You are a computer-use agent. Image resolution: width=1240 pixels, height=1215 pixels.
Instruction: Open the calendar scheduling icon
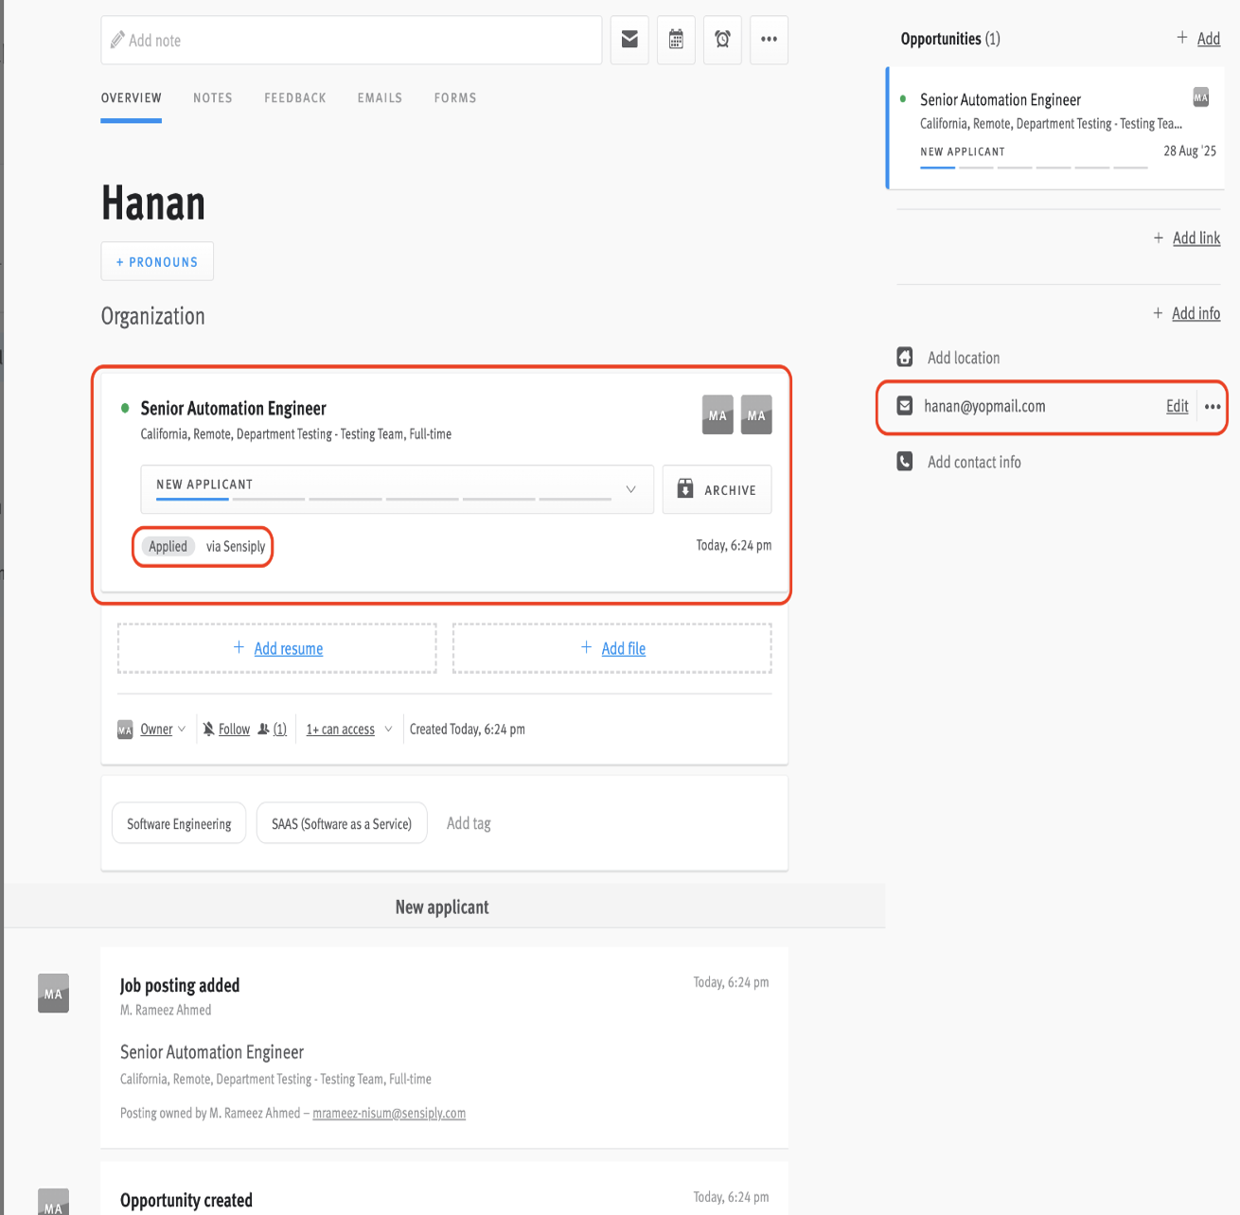click(x=676, y=40)
